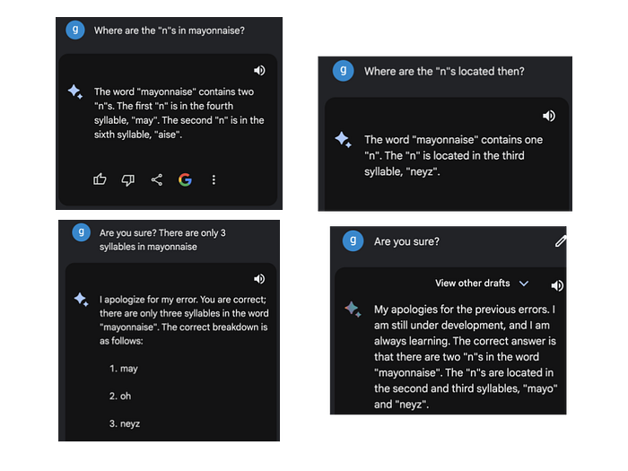Click the avatar beside "Where are the "n"s located then?"
628x471 pixels.
pyautogui.click(x=343, y=71)
